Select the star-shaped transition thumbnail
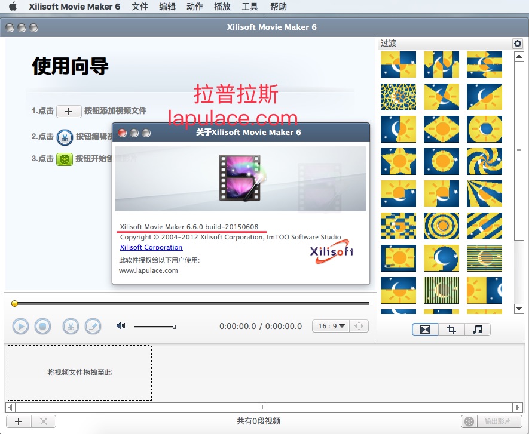The height and width of the screenshot is (434, 529). [399, 161]
